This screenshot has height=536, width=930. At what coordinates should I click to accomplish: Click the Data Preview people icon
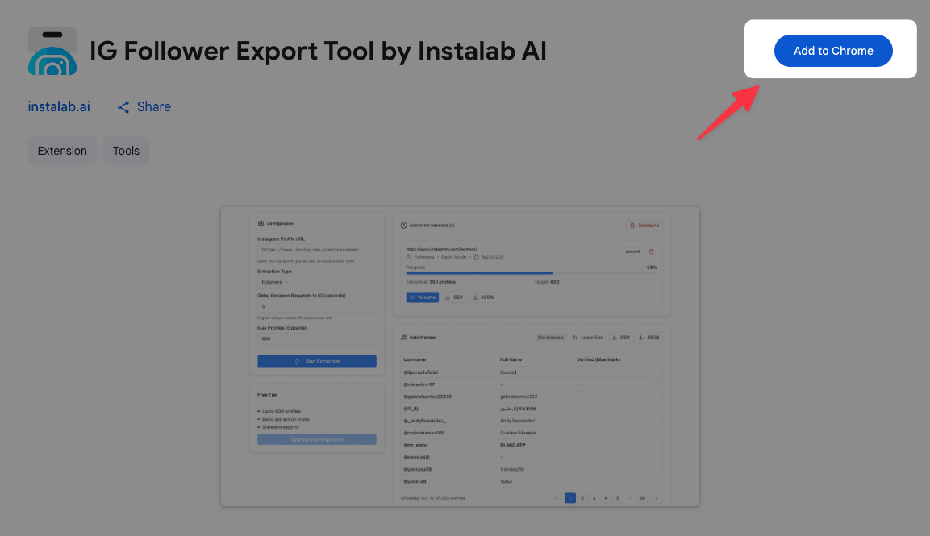pos(403,337)
